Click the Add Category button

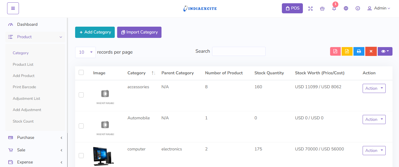pos(95,32)
